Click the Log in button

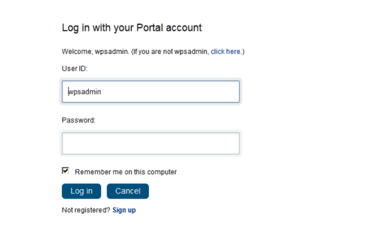(x=81, y=191)
